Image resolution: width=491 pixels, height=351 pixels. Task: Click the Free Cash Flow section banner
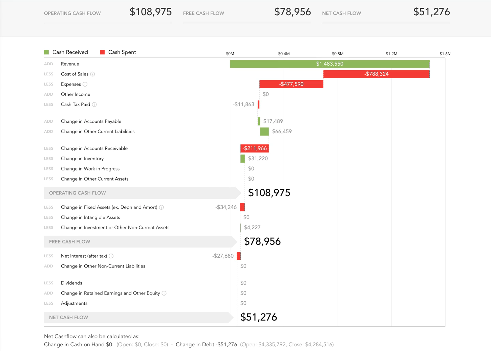139,242
